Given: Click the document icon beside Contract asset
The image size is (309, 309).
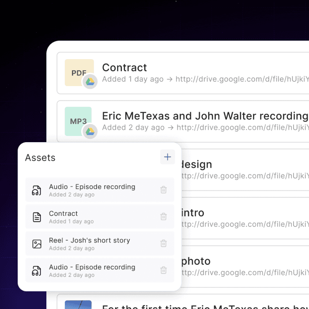Looking at the screenshot, I should (37, 217).
